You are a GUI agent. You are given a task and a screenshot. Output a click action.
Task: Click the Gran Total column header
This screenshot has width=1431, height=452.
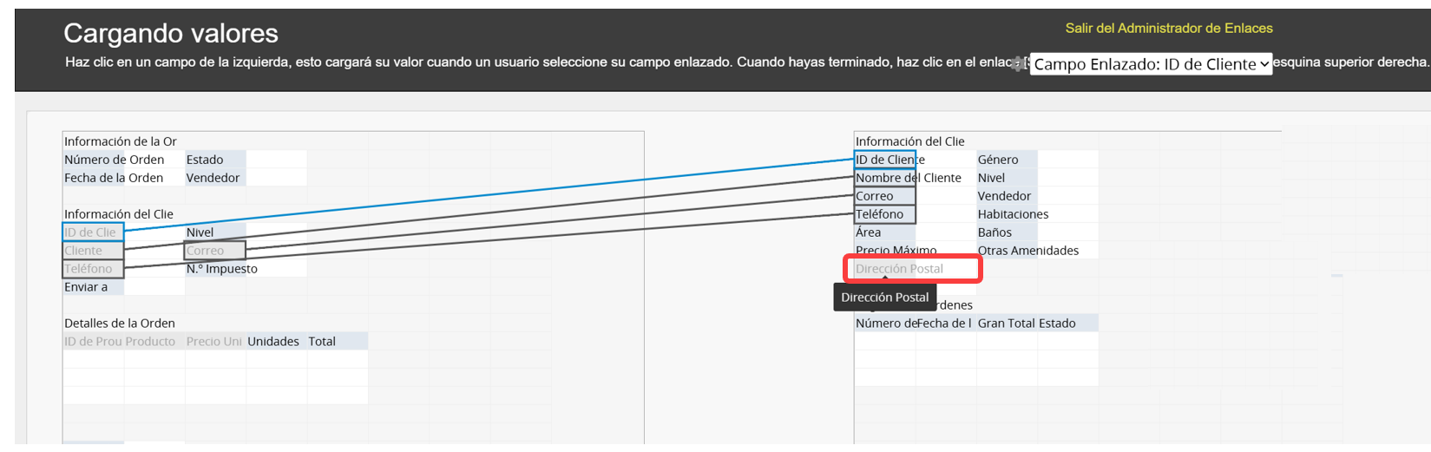(x=1006, y=324)
